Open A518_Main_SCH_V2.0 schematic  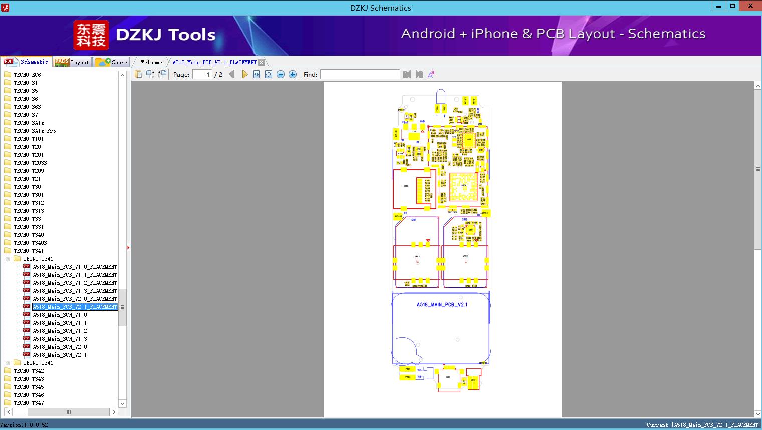[x=60, y=347]
